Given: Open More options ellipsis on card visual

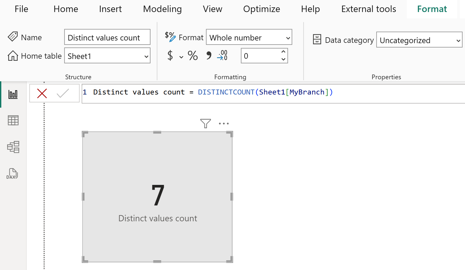Looking at the screenshot, I should [224, 124].
